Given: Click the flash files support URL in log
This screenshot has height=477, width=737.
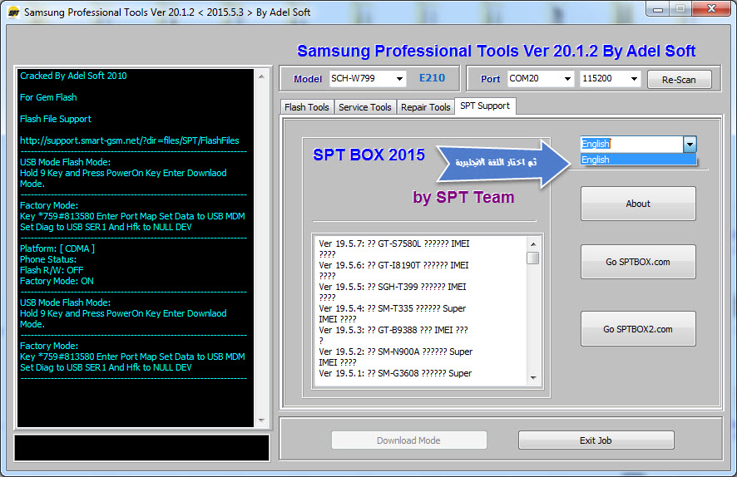Looking at the screenshot, I should pyautogui.click(x=129, y=140).
